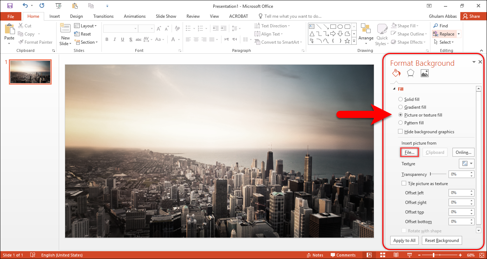
Task: Select the Format Painter tool
Action: click(35, 42)
